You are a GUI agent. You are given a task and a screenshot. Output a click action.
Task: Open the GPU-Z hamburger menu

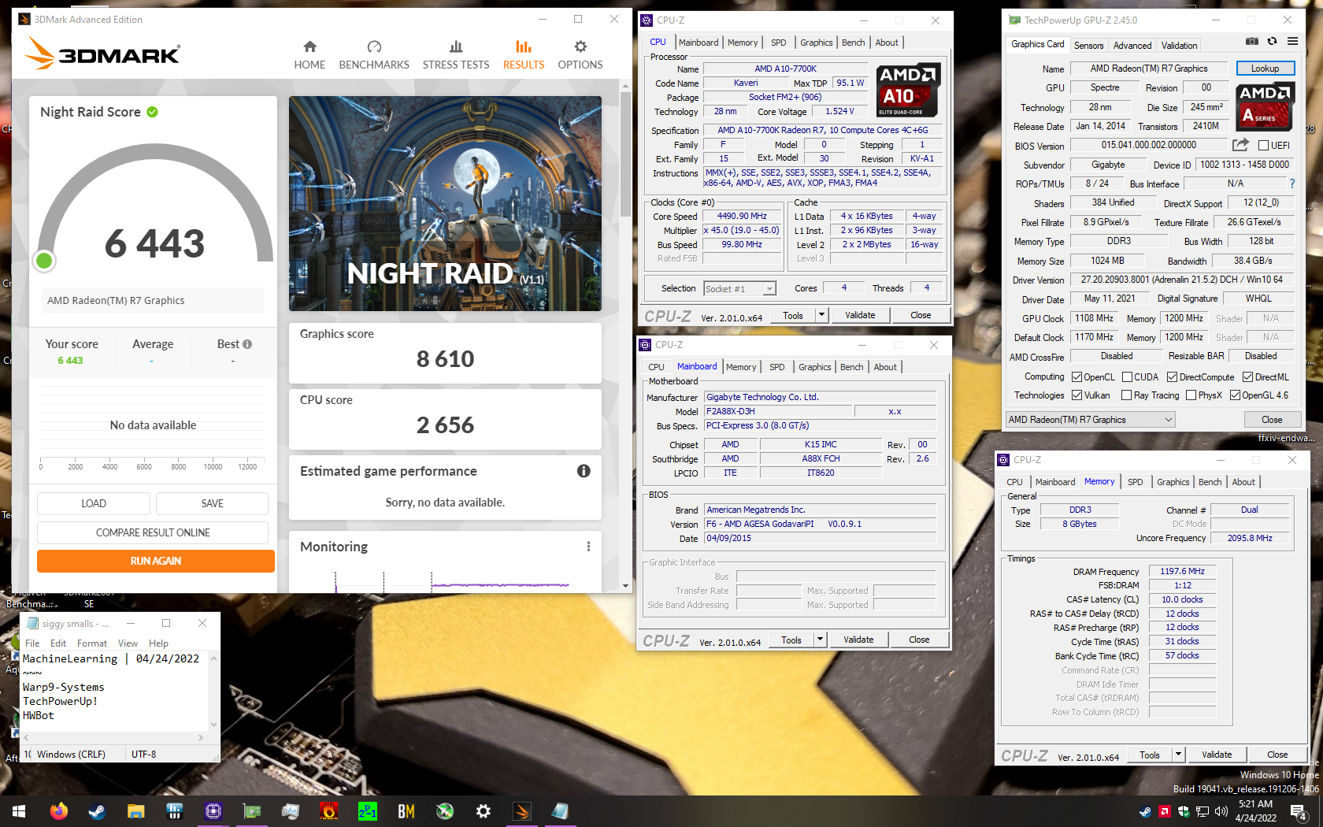point(1292,42)
